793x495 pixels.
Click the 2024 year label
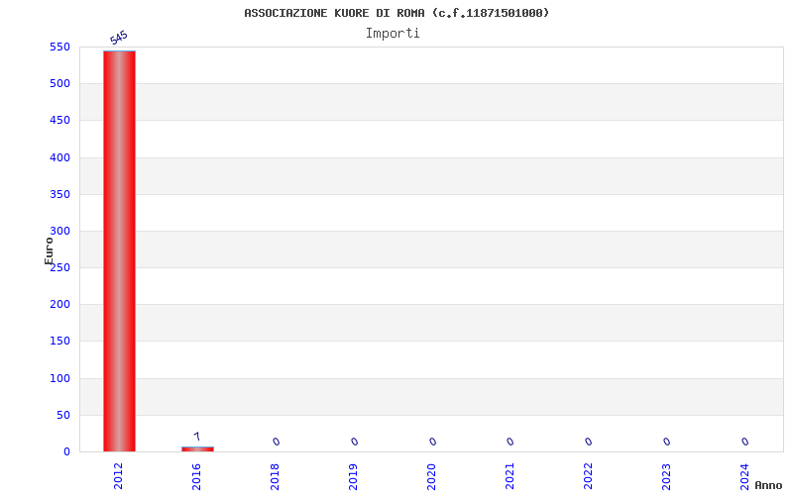click(x=744, y=476)
